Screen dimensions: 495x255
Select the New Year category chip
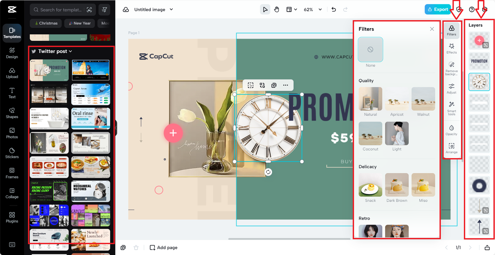79,23
